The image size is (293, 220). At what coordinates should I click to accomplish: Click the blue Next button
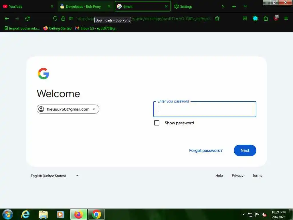(x=245, y=150)
